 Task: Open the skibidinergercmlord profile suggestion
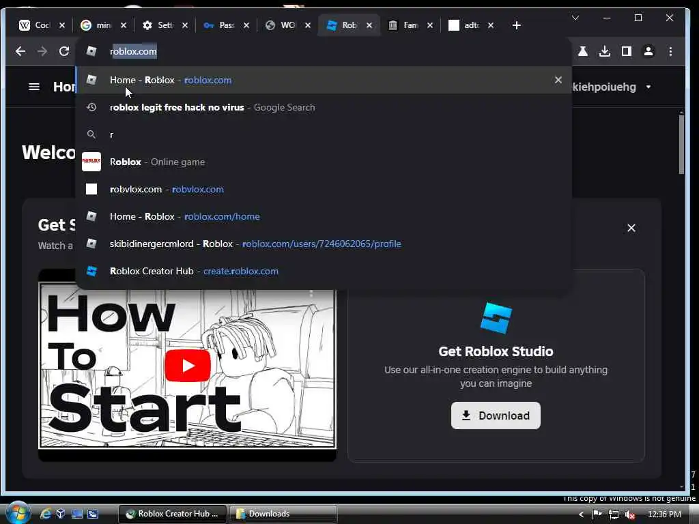324,244
